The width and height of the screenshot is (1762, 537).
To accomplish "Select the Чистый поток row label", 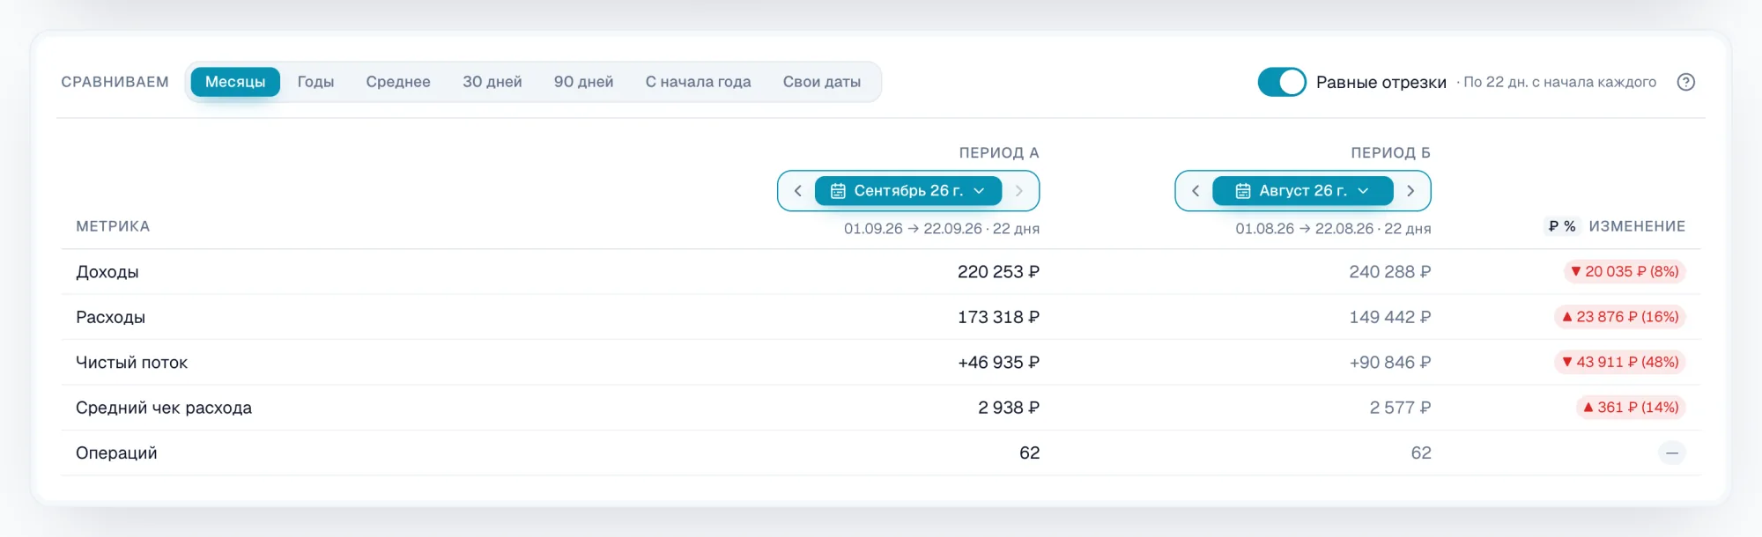I will coord(131,363).
